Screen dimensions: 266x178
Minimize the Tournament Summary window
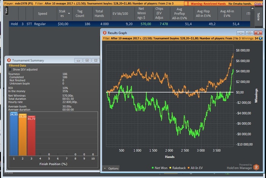coord(78,60)
